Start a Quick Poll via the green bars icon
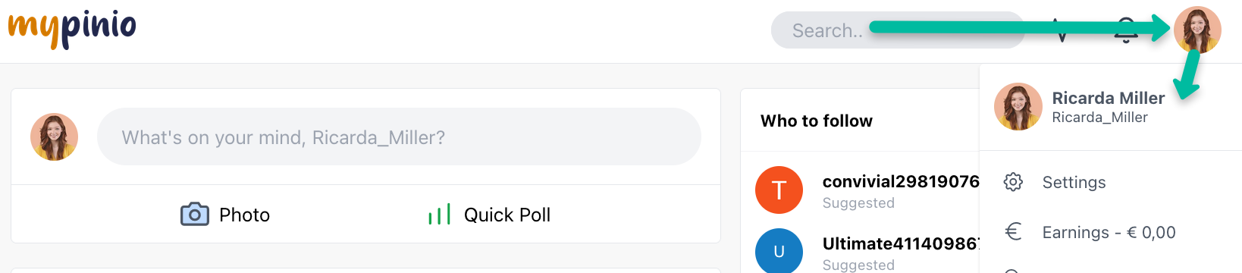This screenshot has height=273, width=1242. pyautogui.click(x=440, y=215)
